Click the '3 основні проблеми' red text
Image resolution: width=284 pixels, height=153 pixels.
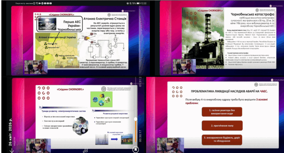(226, 101)
